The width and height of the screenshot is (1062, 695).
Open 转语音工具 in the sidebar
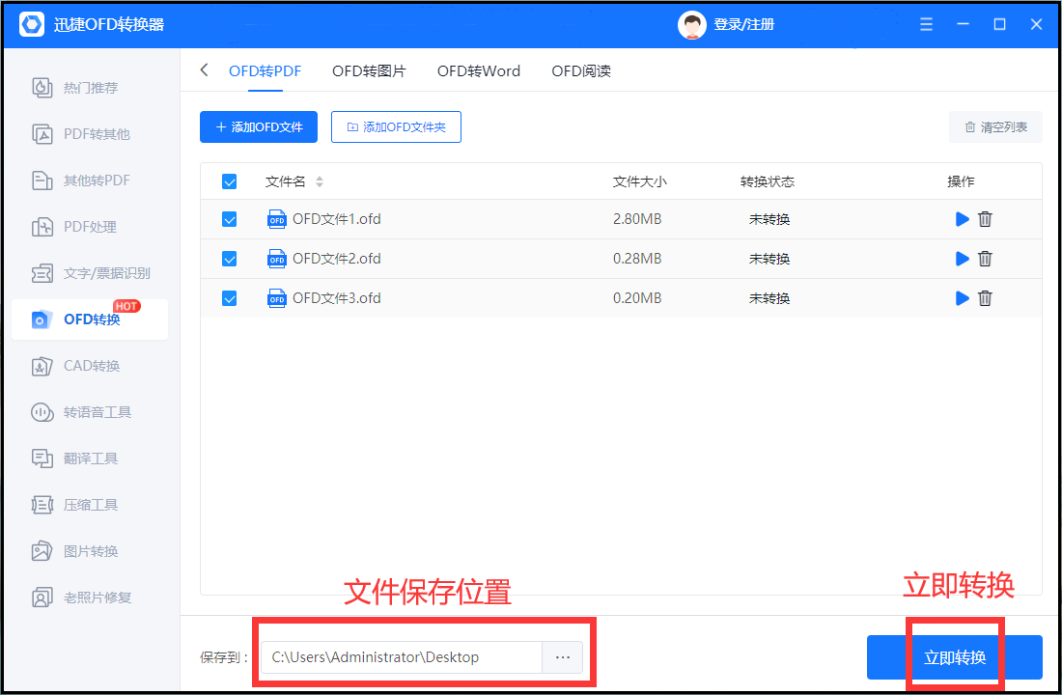pyautogui.click(x=90, y=412)
